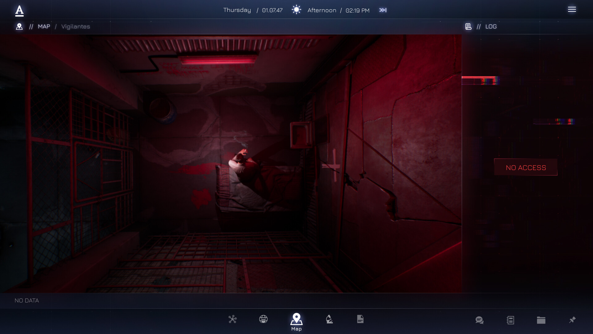Click the LOG label on the right
Screen dimensions: 593x334
pyautogui.click(x=491, y=27)
